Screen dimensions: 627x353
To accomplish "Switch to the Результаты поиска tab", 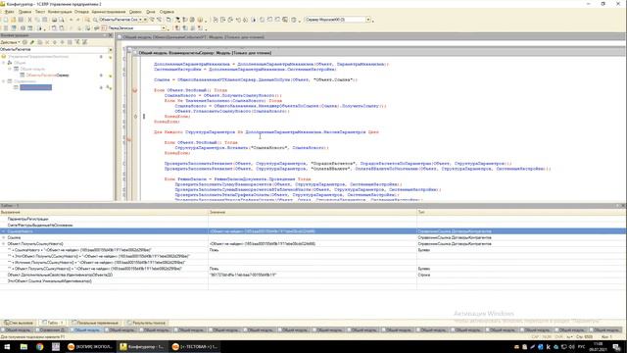I will tap(146, 323).
